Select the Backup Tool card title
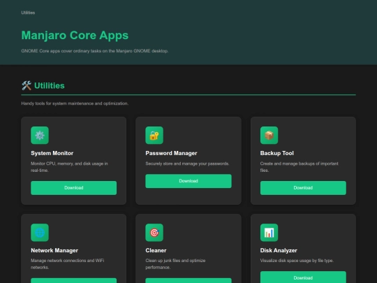The width and height of the screenshot is (377, 283). click(x=276, y=153)
